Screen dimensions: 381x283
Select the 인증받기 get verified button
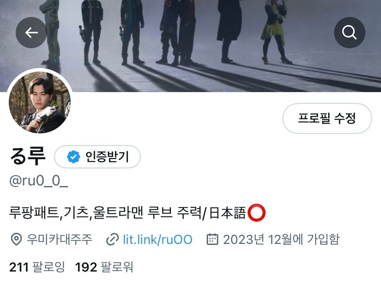pos(98,157)
